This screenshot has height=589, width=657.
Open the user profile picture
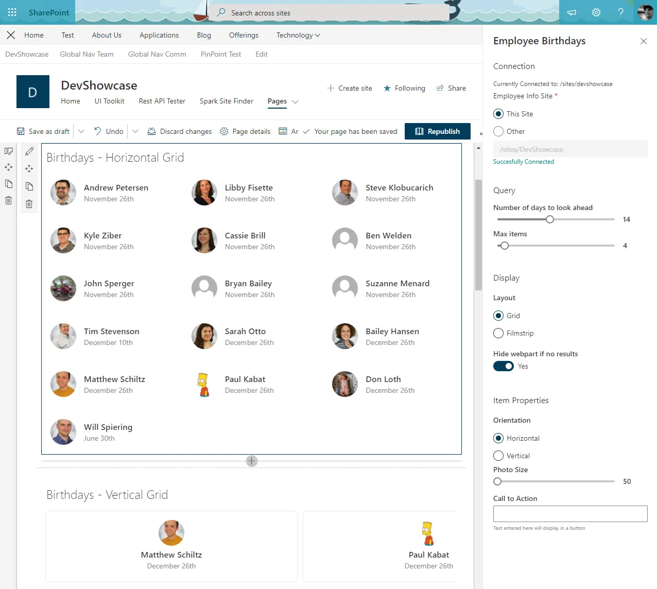[645, 12]
